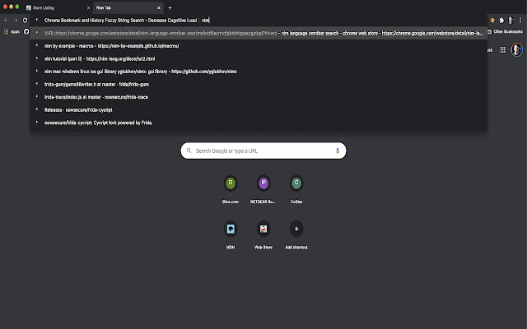Open the Other Bookmarks folder
The image size is (527, 329).
tap(506, 31)
